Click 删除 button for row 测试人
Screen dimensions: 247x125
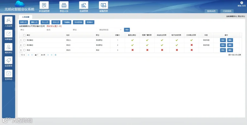(x=230, y=40)
